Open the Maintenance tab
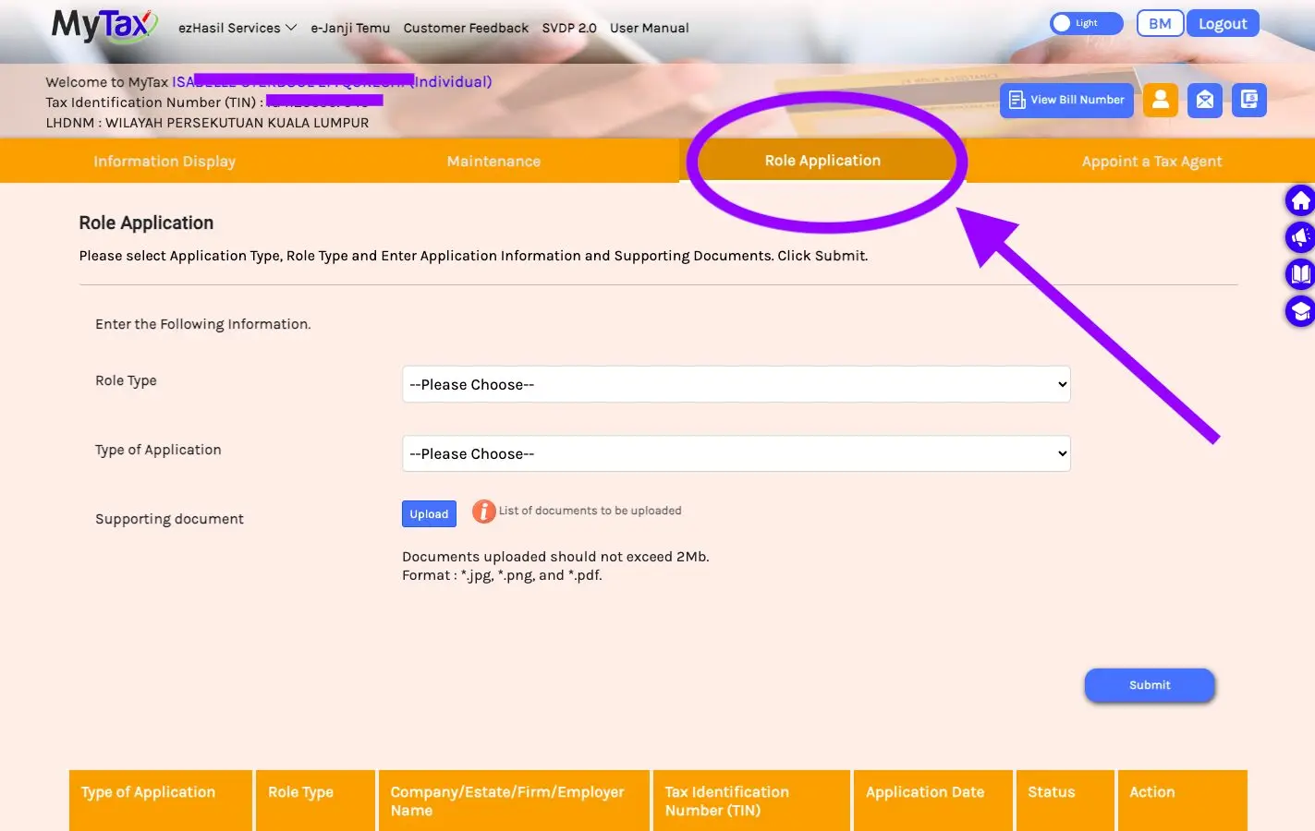 (x=493, y=161)
